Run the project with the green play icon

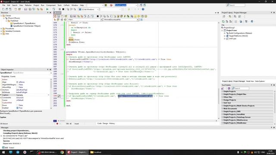pyautogui.click(x=47, y=9)
